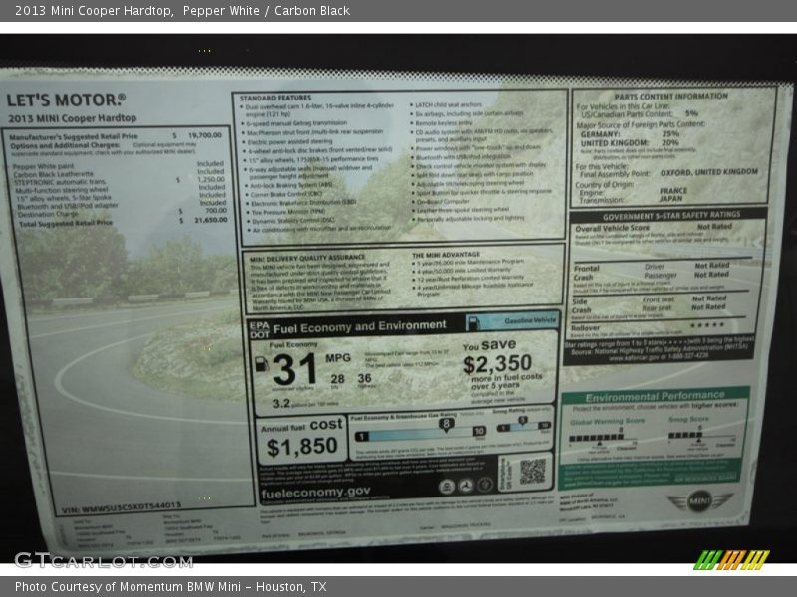This screenshot has width=797, height=597.
Task: Select 'GOVERNMENT 5-STAR SAFETY RATINGS' header
Action: tap(671, 216)
